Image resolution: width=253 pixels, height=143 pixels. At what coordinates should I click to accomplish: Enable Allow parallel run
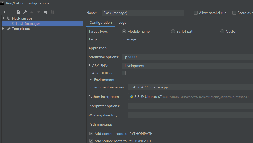(196, 13)
